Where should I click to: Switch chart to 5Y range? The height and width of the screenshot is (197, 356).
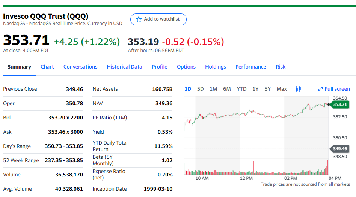point(267,89)
